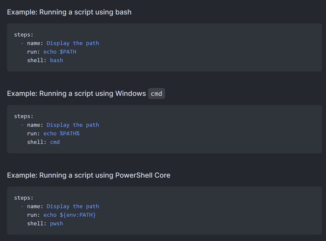
Task: Click the "shell:" key in the PowerShell block
Action: [x=37, y=223]
